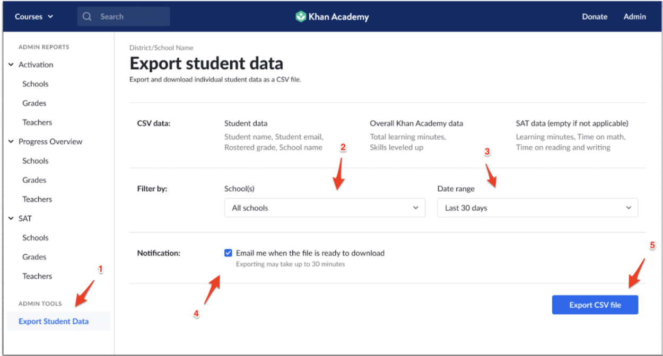Click into the Search field
Screen dimensions: 663x356
click(124, 16)
